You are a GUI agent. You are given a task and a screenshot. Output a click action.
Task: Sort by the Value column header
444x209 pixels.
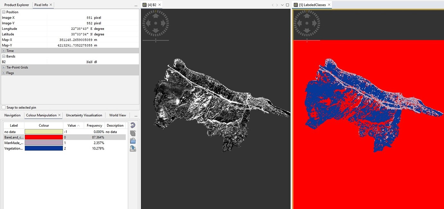pos(73,125)
